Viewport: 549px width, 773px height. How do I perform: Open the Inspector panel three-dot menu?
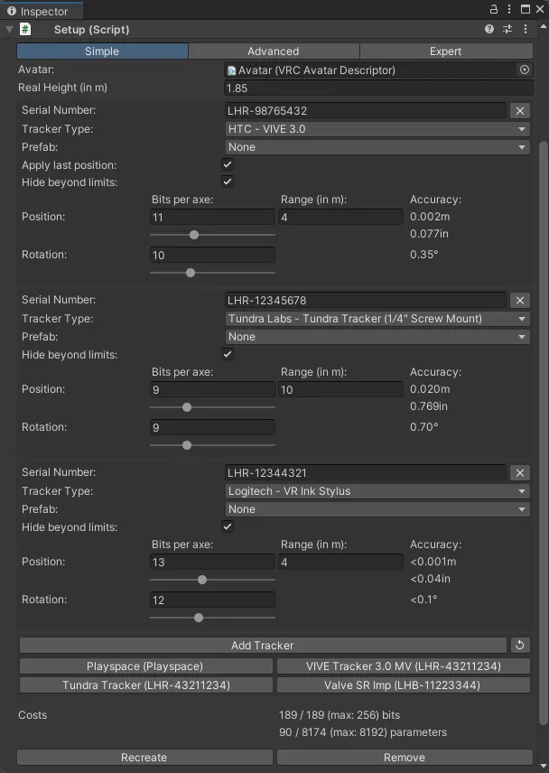[x=509, y=9]
